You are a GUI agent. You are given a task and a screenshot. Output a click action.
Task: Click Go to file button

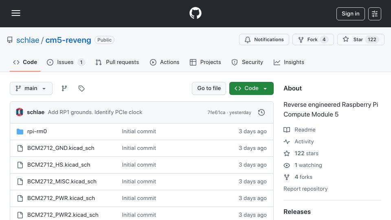(209, 88)
